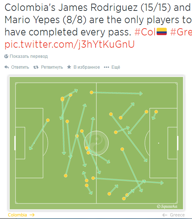Click the yellow Colombia direction arrow

coord(32,215)
